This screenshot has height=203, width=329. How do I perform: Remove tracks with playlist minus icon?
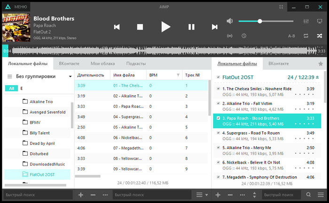point(230,195)
